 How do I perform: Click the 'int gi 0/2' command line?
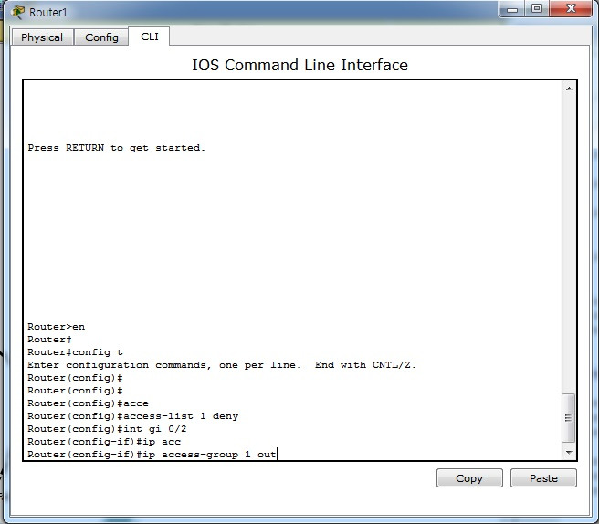[x=107, y=429]
